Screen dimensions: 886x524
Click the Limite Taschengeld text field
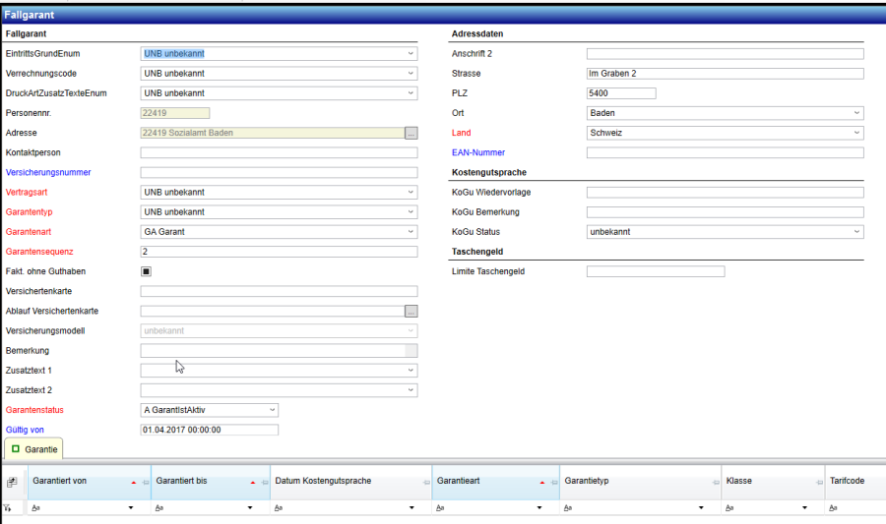[x=655, y=271]
